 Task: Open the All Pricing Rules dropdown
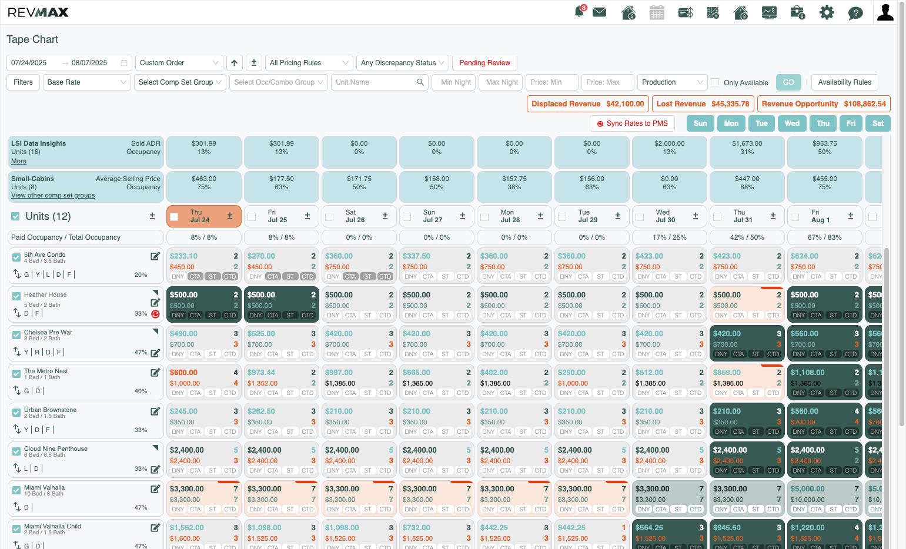(309, 63)
